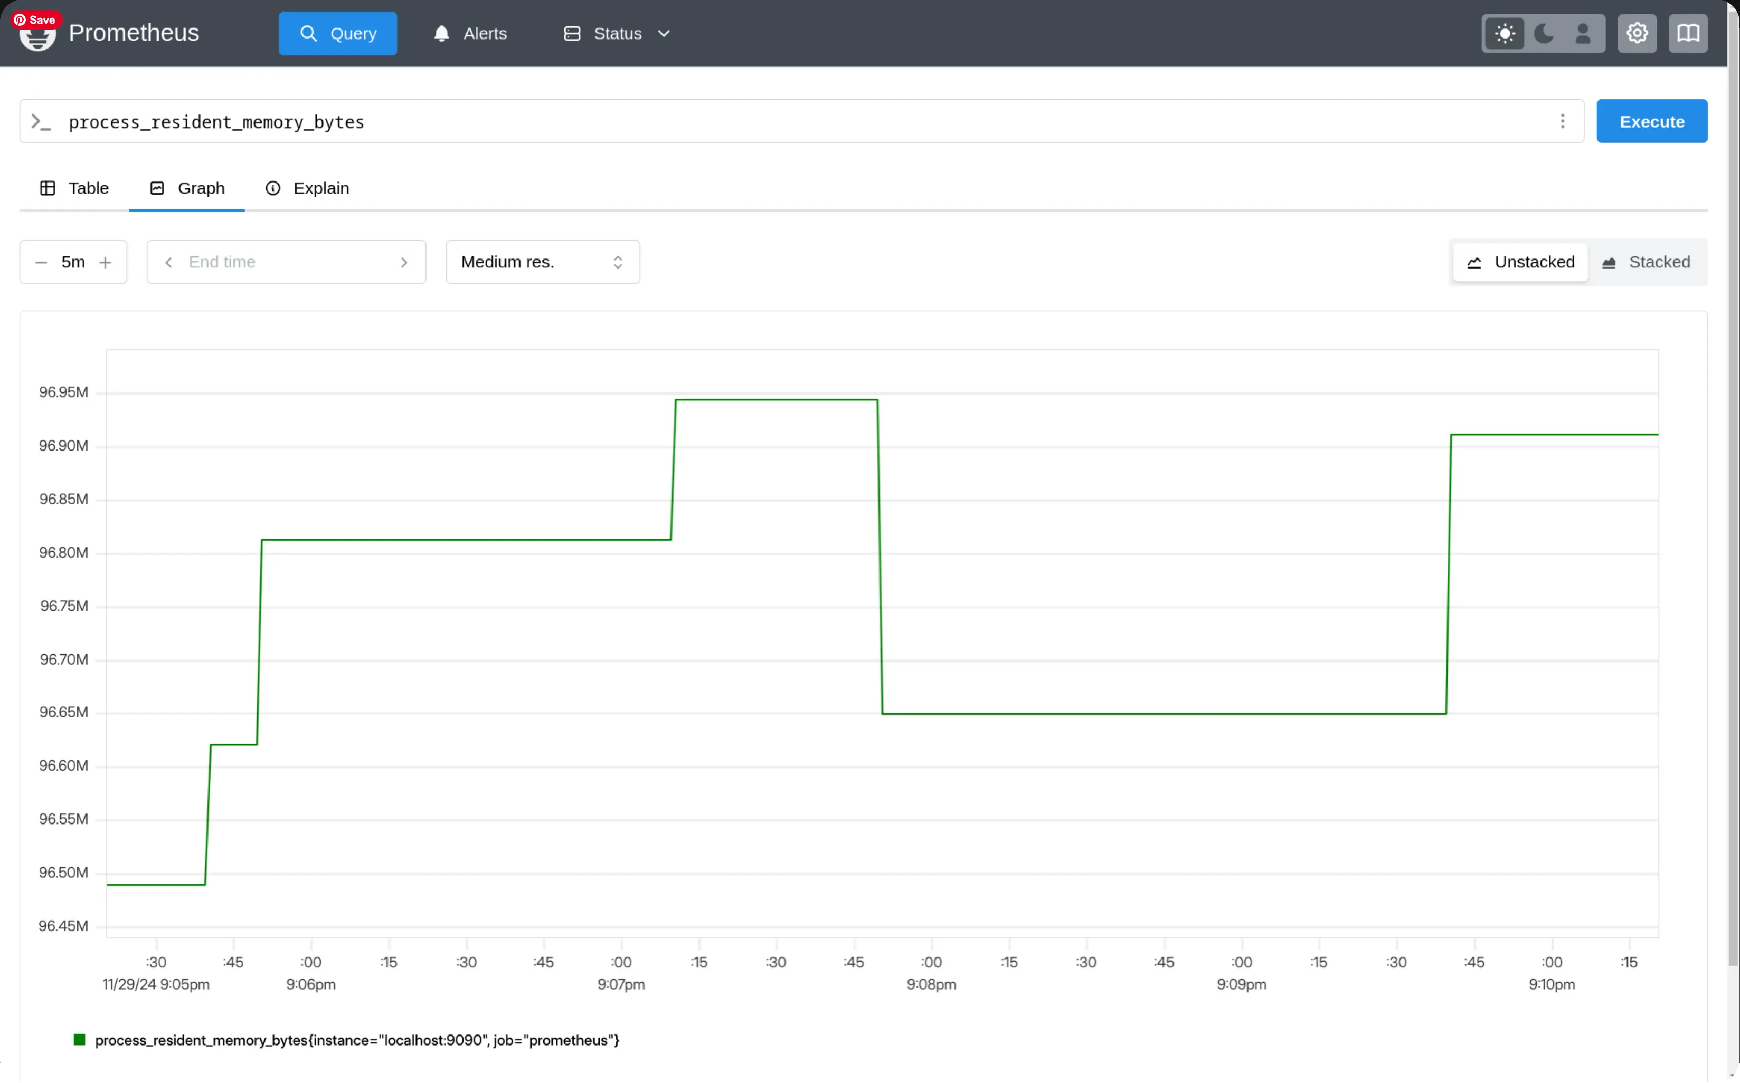Screen dimensions: 1740x1083
Task: Click the 96.95M y-axis label
Action: coord(64,392)
